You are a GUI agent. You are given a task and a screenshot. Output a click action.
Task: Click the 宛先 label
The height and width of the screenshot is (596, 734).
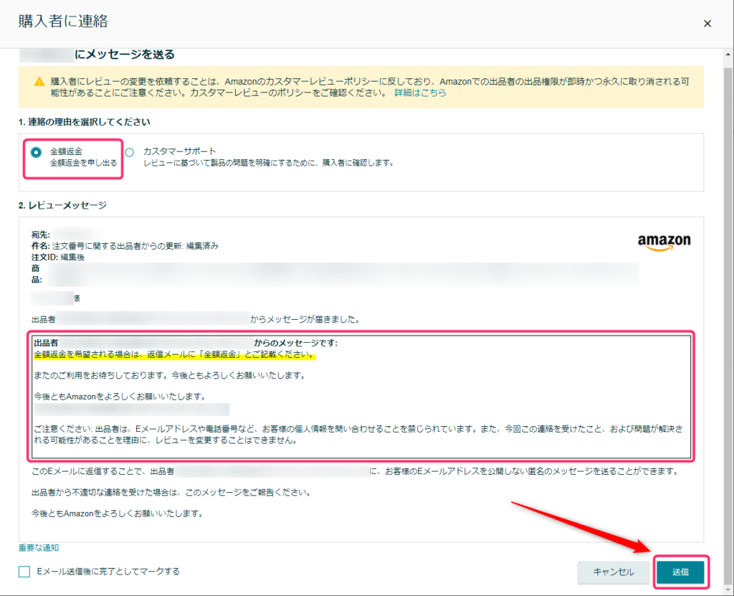click(x=41, y=235)
